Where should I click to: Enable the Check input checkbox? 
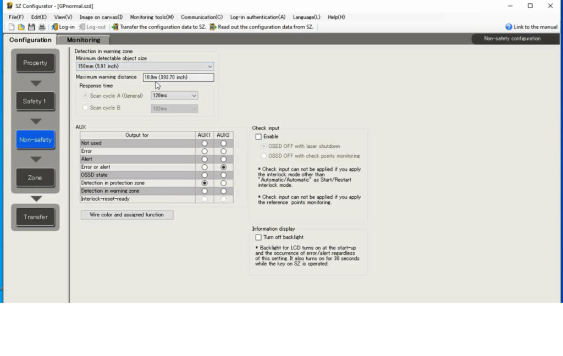(x=258, y=137)
